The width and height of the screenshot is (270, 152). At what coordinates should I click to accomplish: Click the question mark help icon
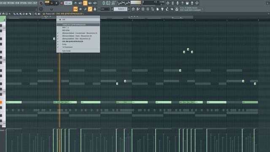coord(182,3)
